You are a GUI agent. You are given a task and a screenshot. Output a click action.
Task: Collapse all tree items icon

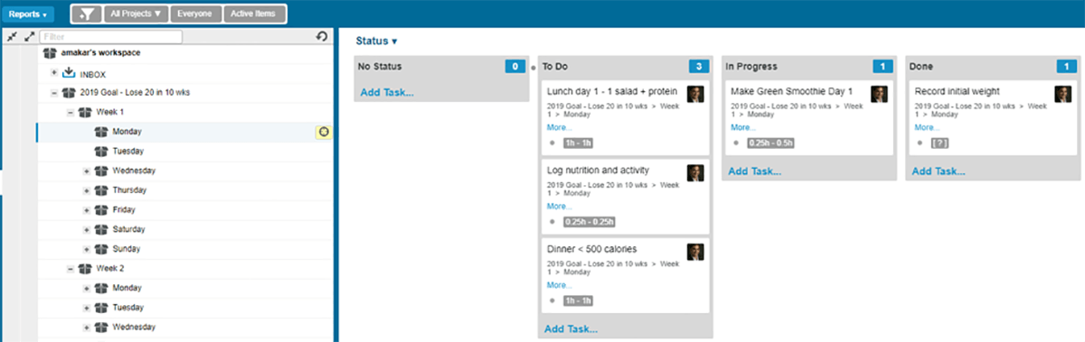click(11, 36)
